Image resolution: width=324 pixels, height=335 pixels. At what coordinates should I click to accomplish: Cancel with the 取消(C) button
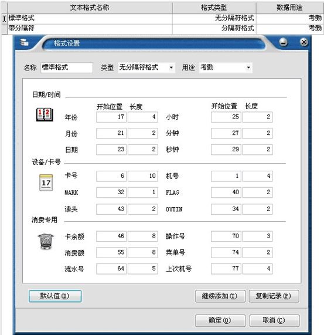274,320
